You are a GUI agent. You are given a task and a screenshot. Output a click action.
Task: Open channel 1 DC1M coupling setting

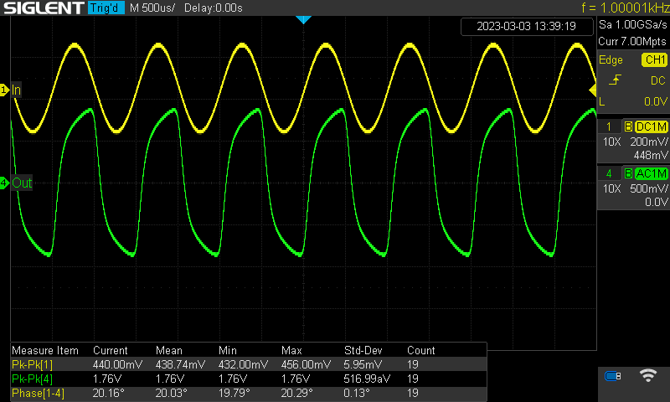pos(651,126)
